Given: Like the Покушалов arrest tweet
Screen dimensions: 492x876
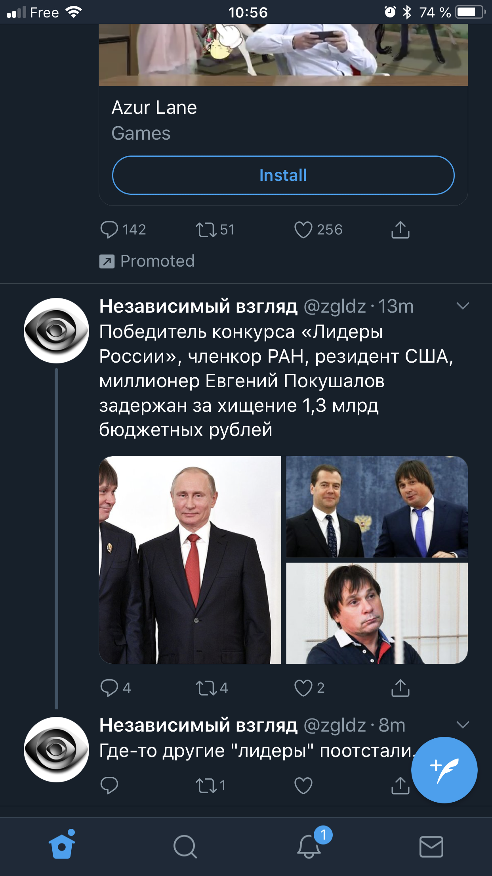Looking at the screenshot, I should pyautogui.click(x=303, y=688).
